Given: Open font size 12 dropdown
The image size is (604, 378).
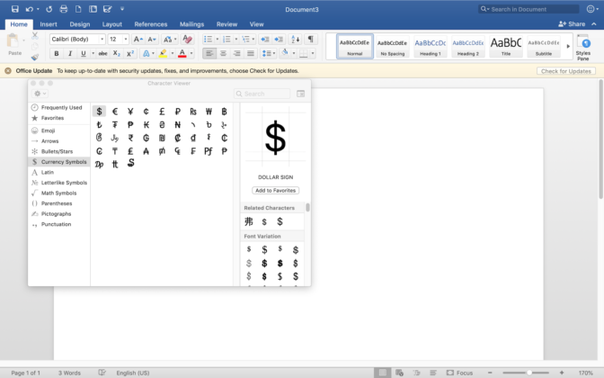Looking at the screenshot, I should 126,39.
